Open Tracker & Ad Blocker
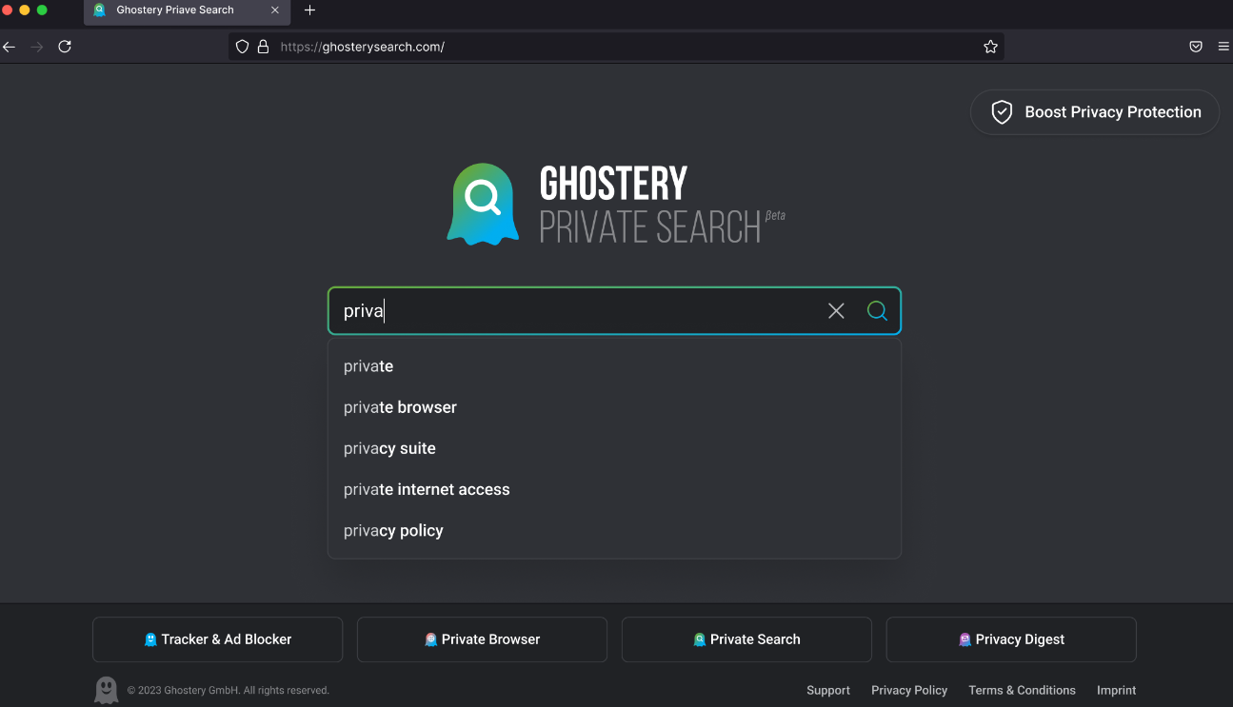 [217, 639]
